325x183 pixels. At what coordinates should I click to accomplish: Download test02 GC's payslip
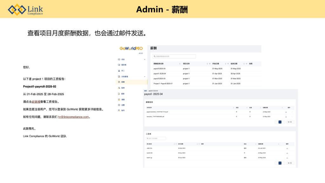point(287,153)
